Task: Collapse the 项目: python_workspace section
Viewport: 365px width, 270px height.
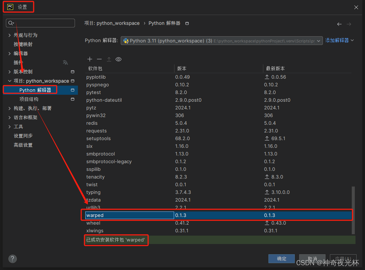Action: point(10,81)
